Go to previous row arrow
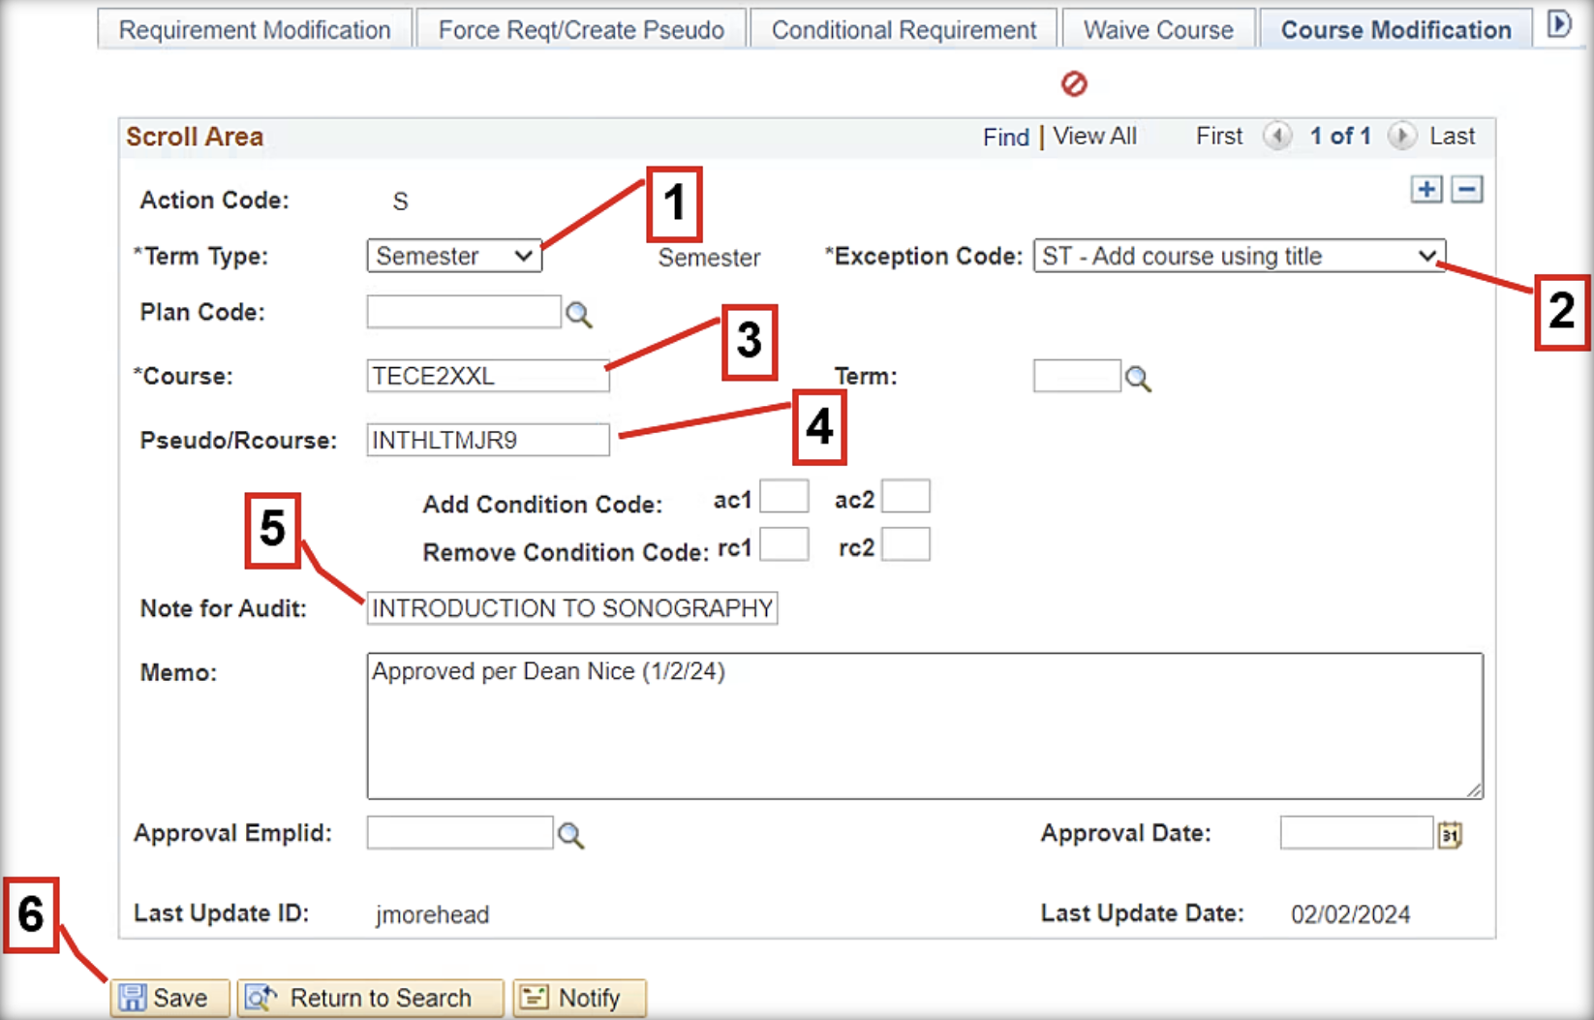Viewport: 1594px width, 1020px height. (1277, 137)
